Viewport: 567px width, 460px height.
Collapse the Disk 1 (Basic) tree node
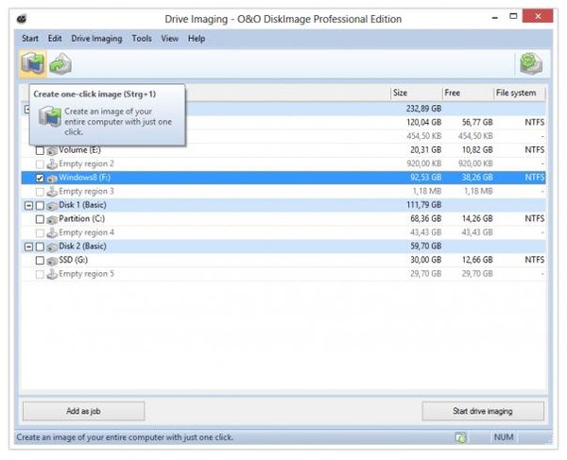click(x=27, y=205)
